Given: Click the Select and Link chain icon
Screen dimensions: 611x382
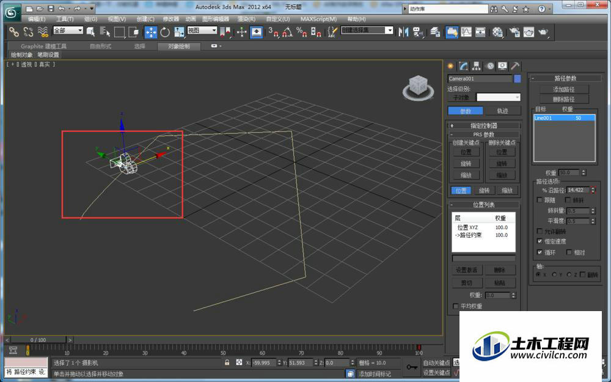Looking at the screenshot, I should point(13,32).
